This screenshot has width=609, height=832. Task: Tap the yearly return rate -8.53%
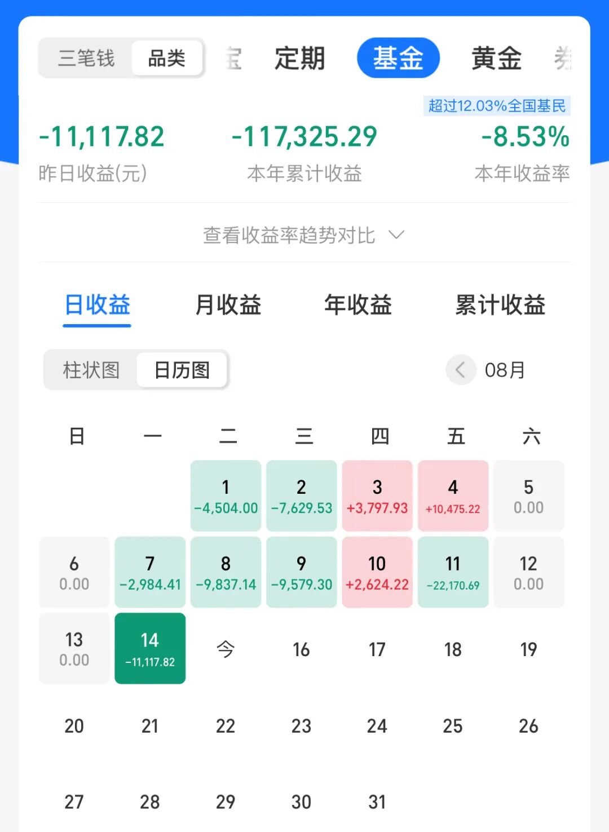click(526, 137)
